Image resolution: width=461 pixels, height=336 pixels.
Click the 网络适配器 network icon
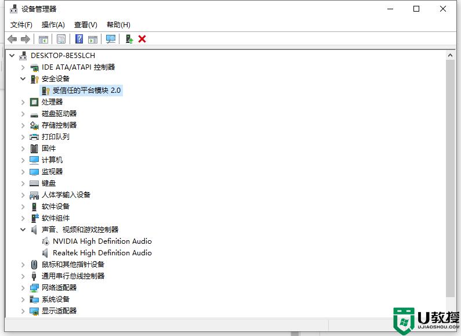(34, 288)
